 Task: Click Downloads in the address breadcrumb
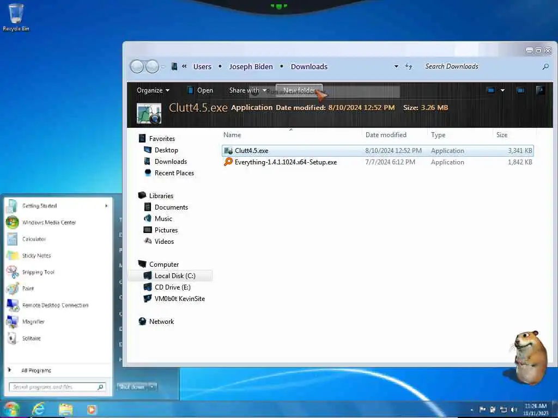coord(309,66)
